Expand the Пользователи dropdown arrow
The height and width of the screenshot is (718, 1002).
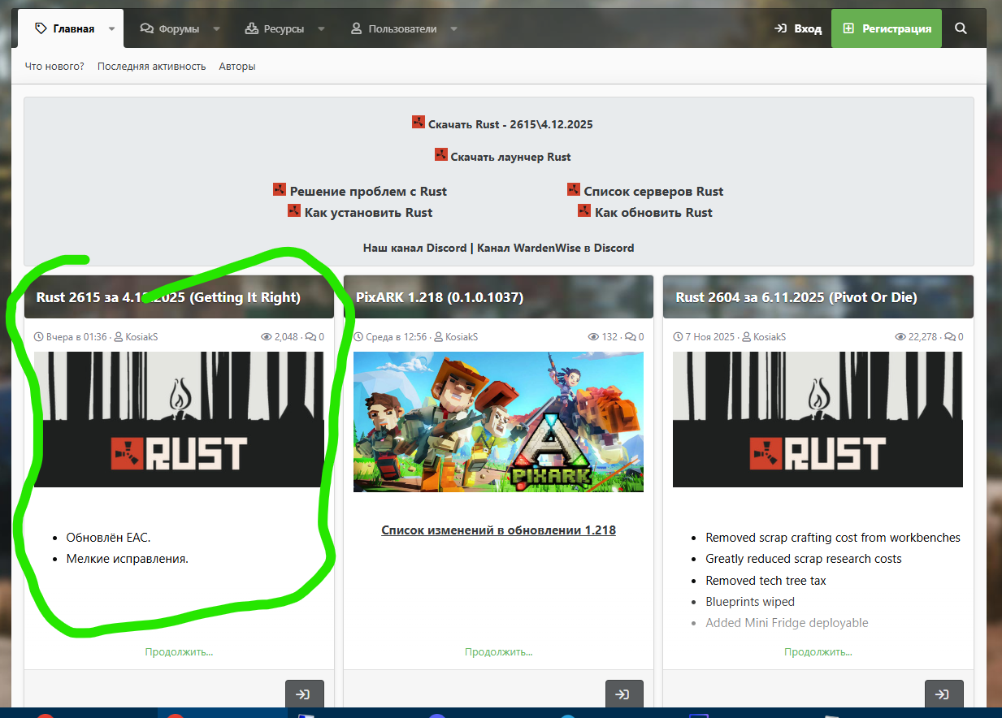(453, 29)
